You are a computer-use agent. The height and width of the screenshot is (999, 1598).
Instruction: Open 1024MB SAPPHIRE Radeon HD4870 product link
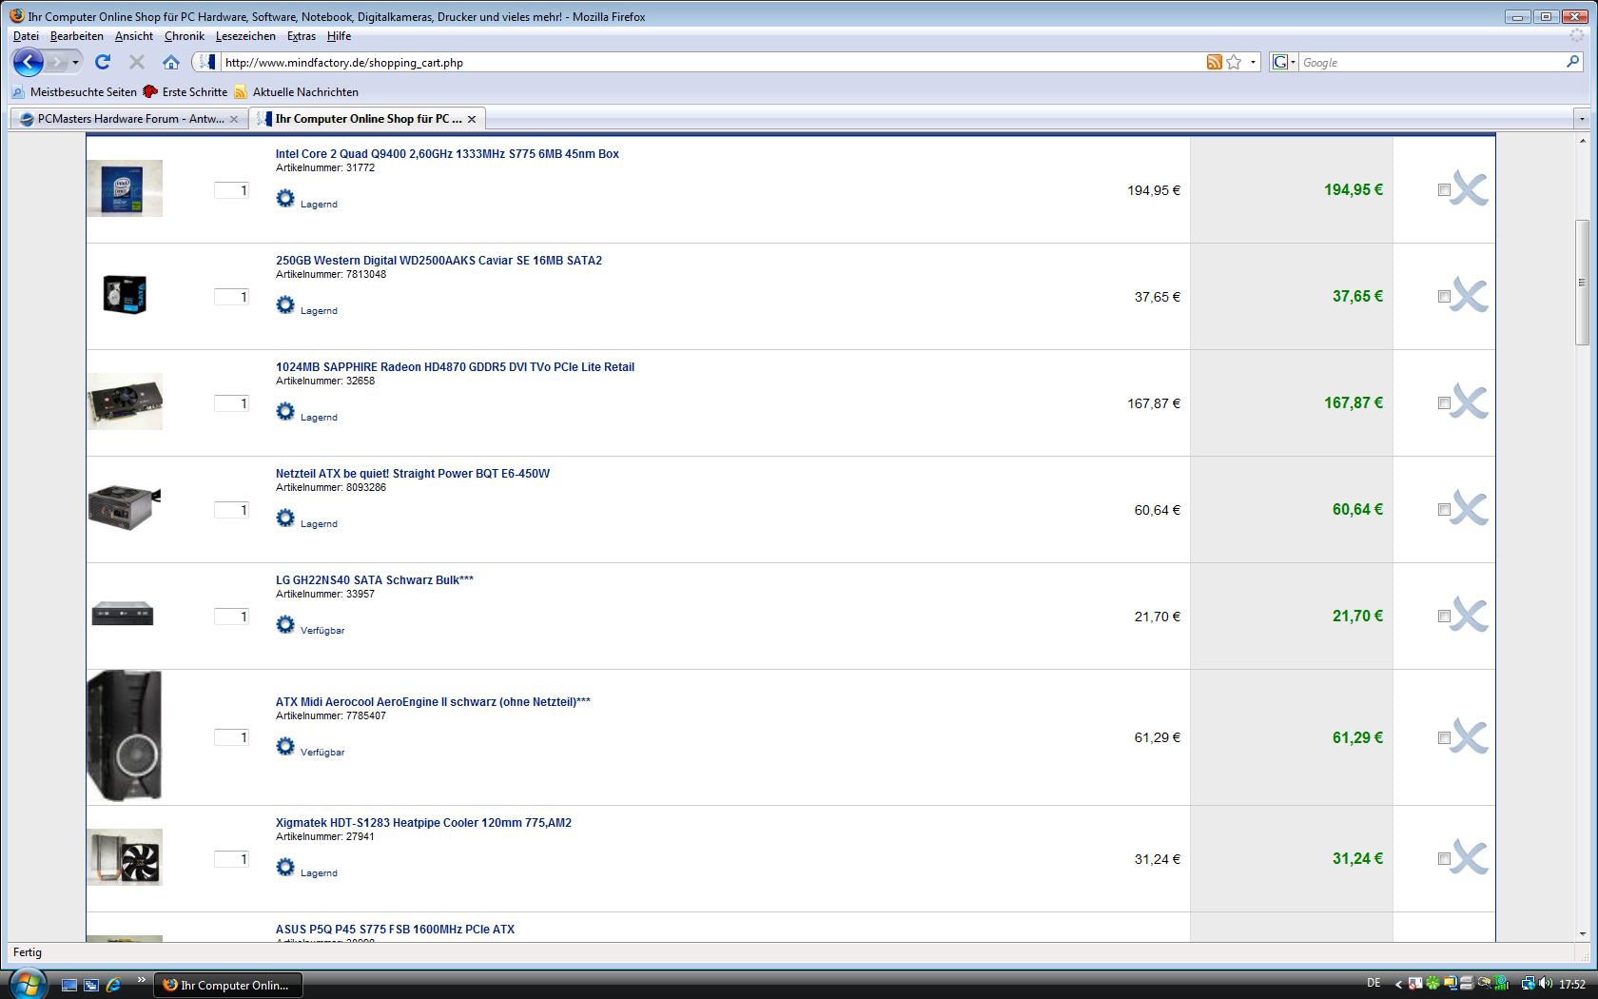[455, 367]
